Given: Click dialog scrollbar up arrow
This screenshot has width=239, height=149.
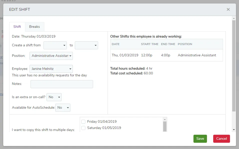Looking at the screenshot, I should point(234,18).
